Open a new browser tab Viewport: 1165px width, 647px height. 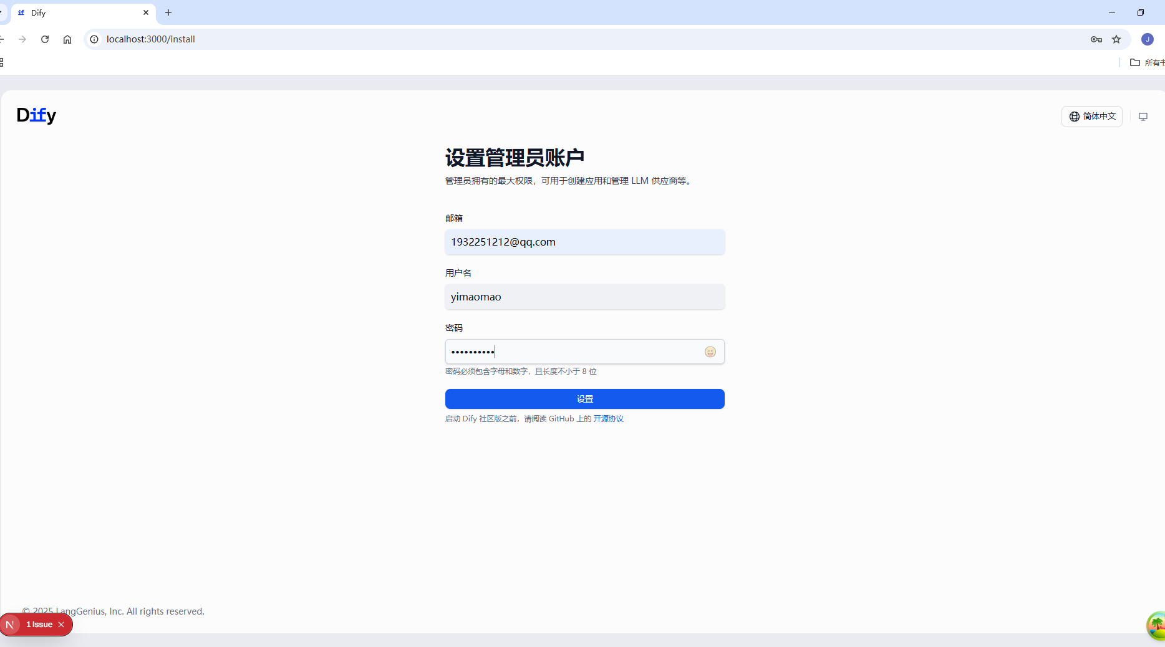pos(168,12)
